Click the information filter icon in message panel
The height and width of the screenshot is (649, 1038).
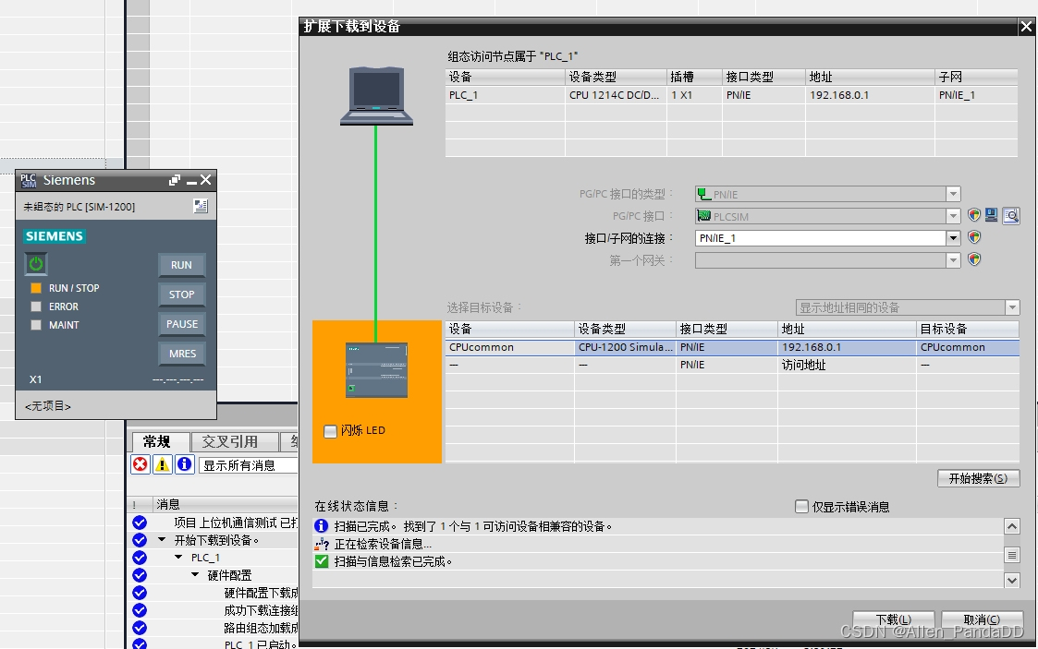tap(185, 464)
